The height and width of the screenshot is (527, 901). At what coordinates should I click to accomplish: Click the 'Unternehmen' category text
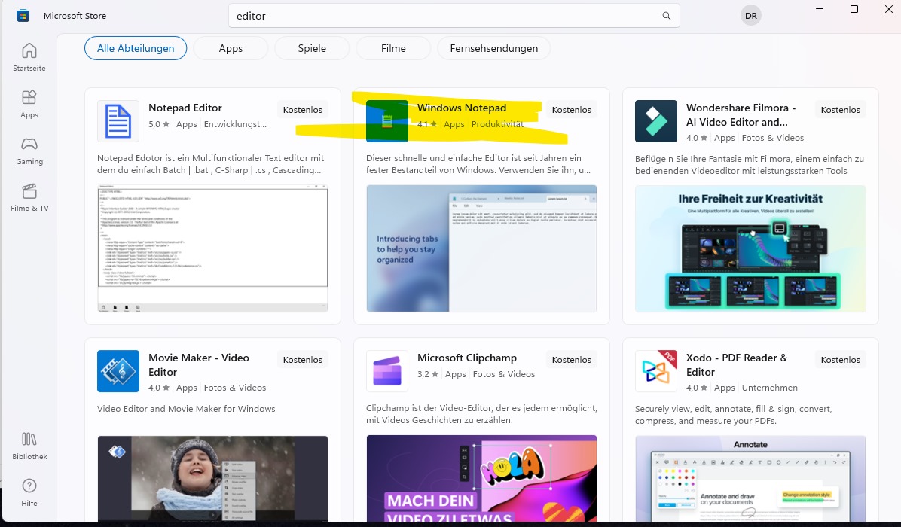point(769,388)
